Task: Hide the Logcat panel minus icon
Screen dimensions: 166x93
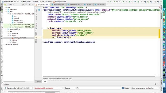Action: coord(158,84)
